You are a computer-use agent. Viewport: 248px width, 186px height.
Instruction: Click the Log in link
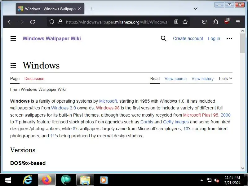(214, 38)
